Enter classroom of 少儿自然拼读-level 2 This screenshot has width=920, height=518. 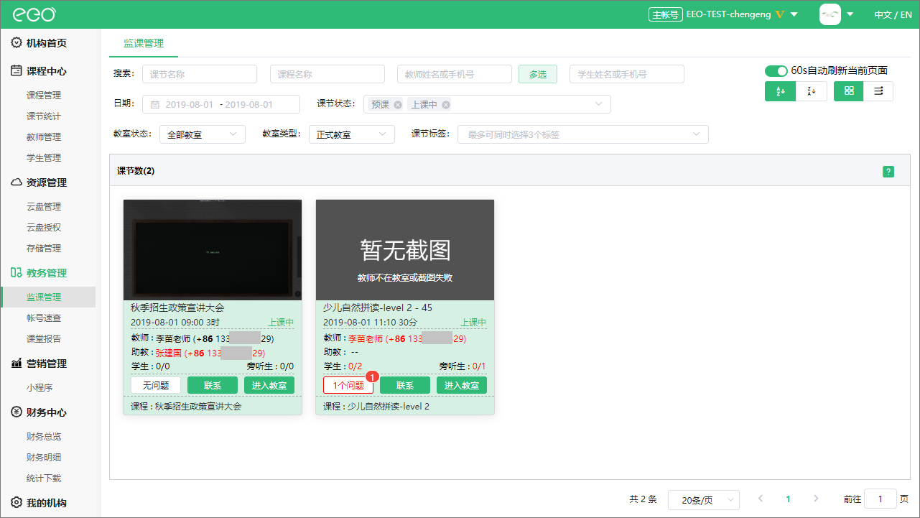[462, 385]
